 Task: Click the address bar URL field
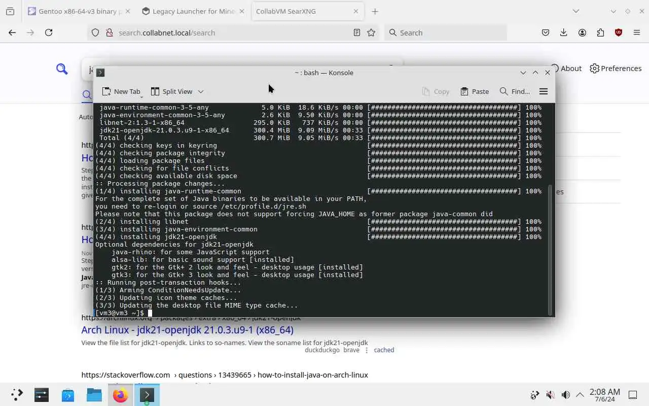point(233,32)
